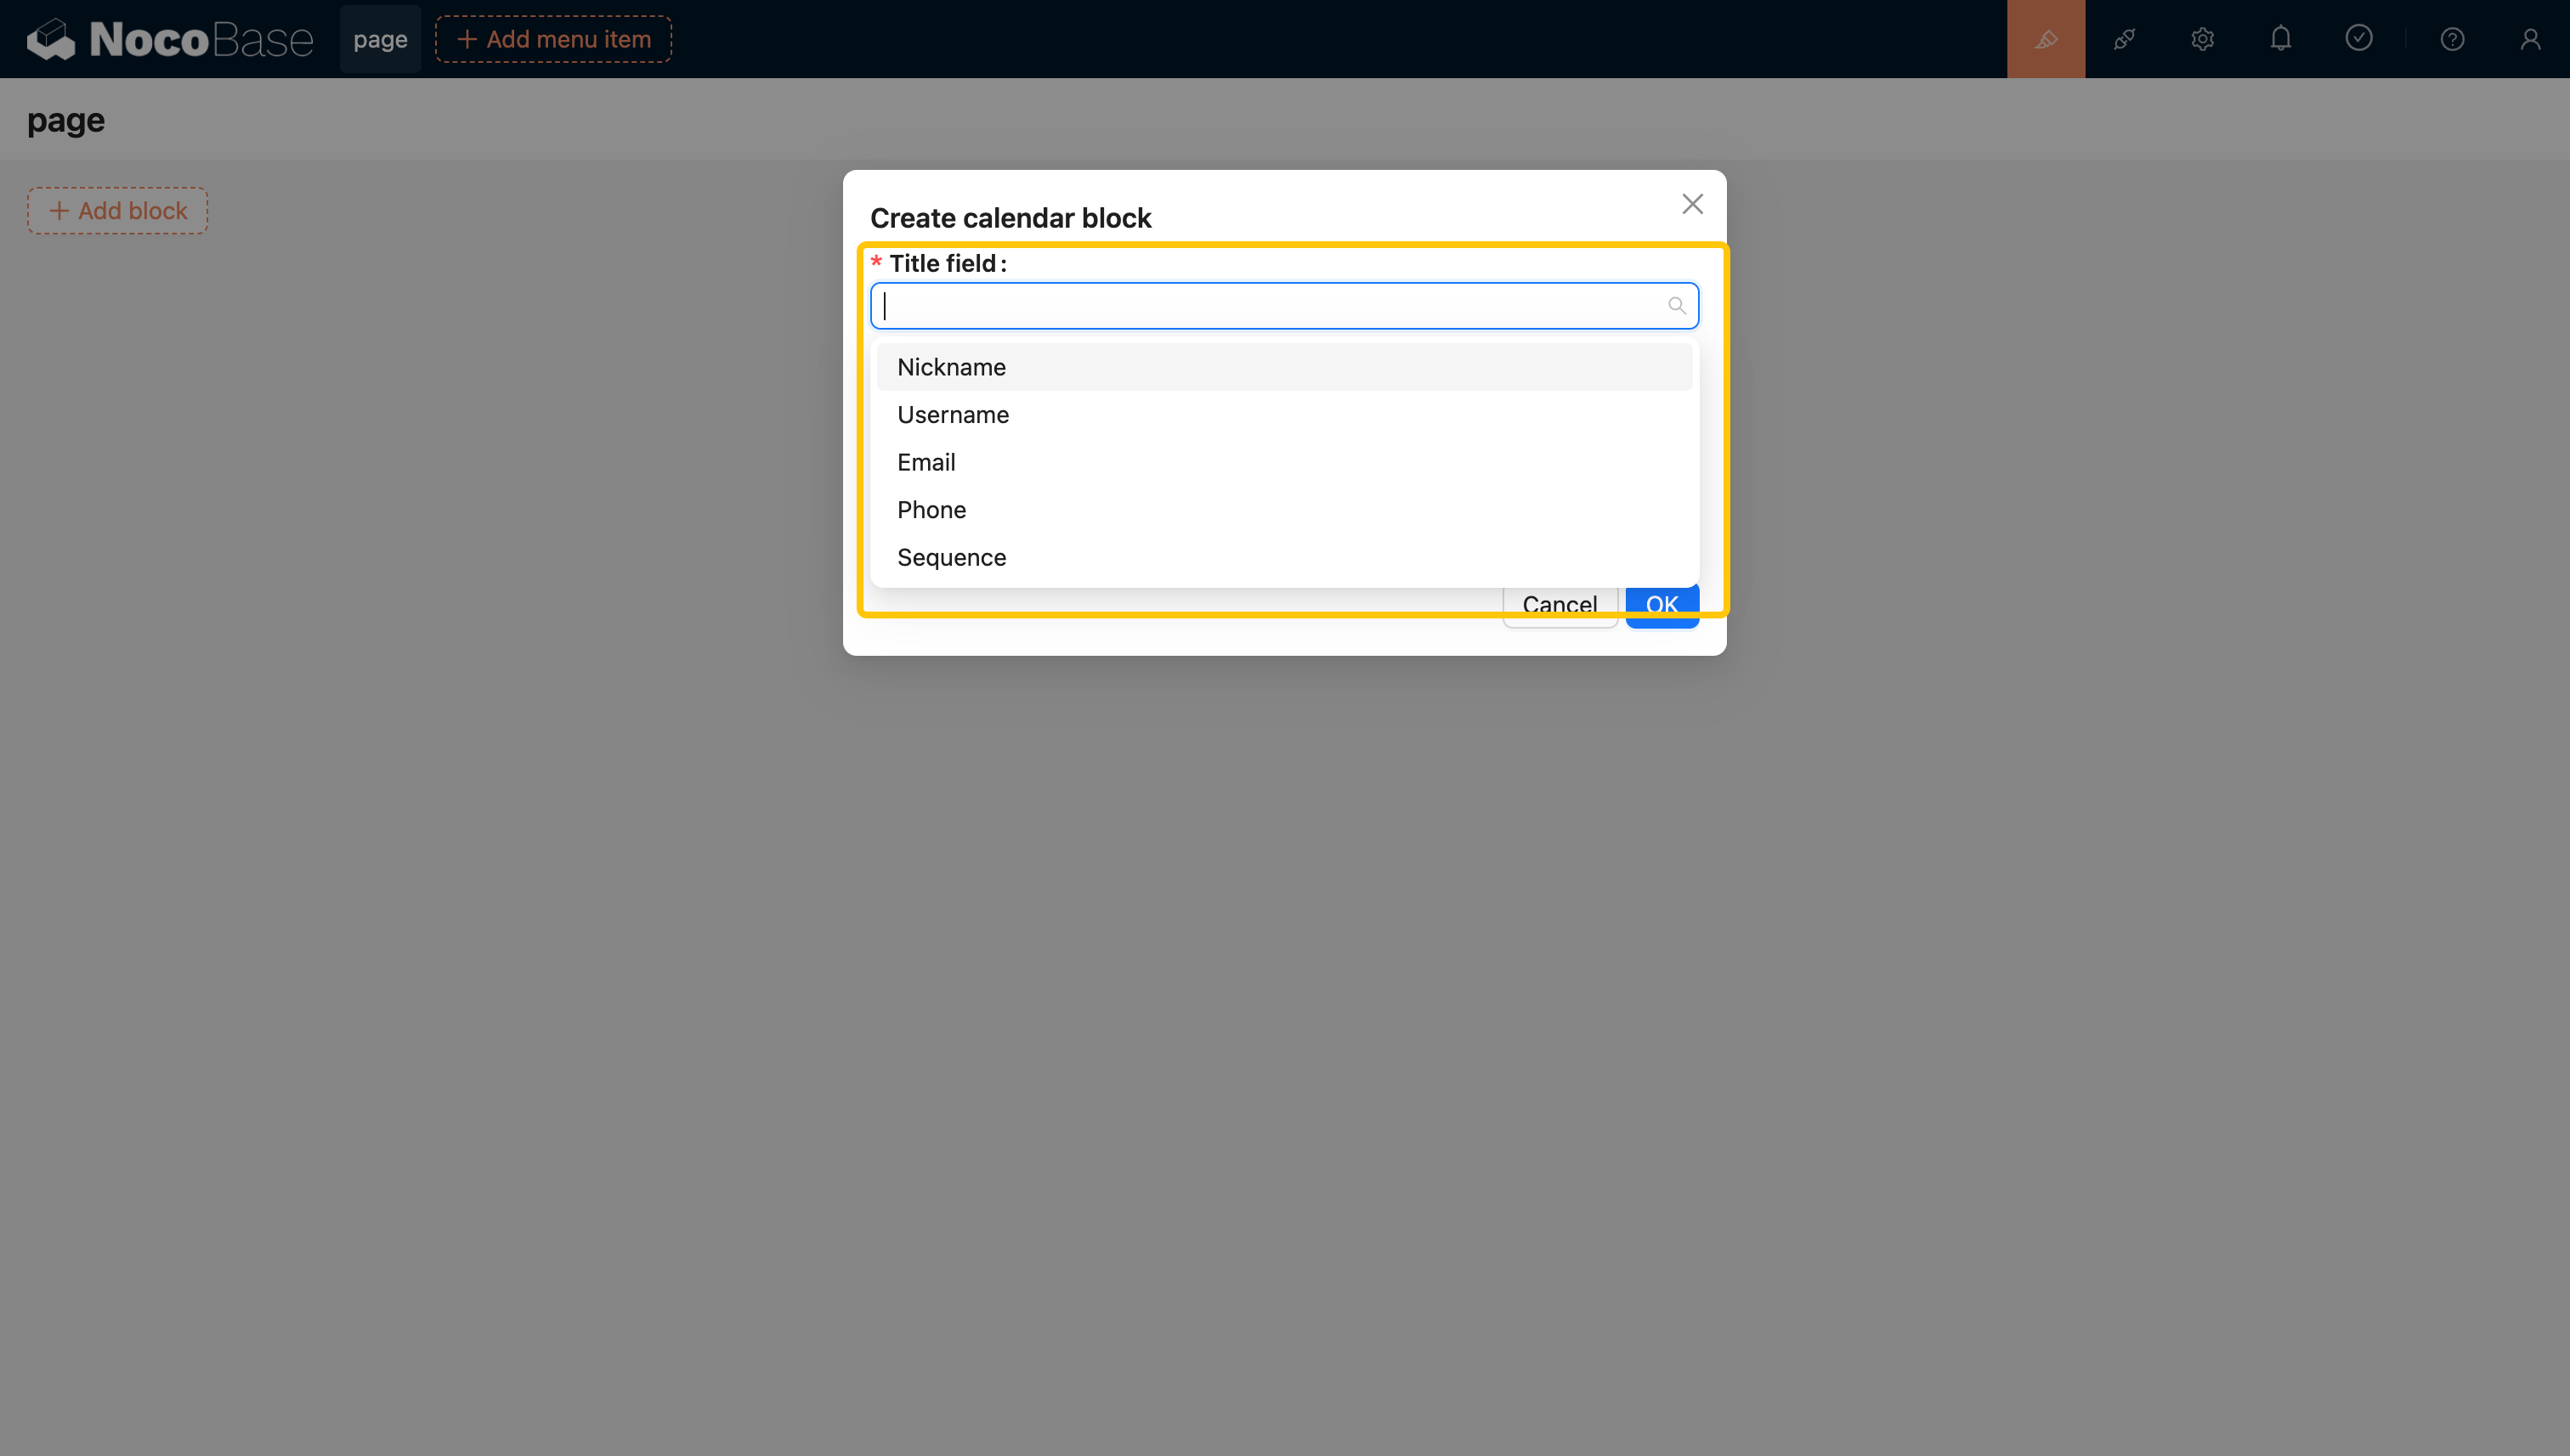Click the search icon in Title field

tap(1677, 306)
